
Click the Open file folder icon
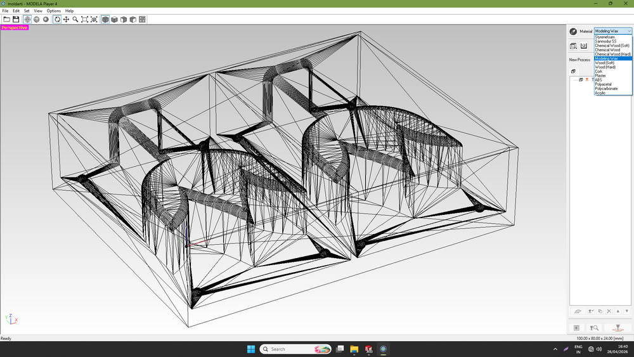pos(6,20)
